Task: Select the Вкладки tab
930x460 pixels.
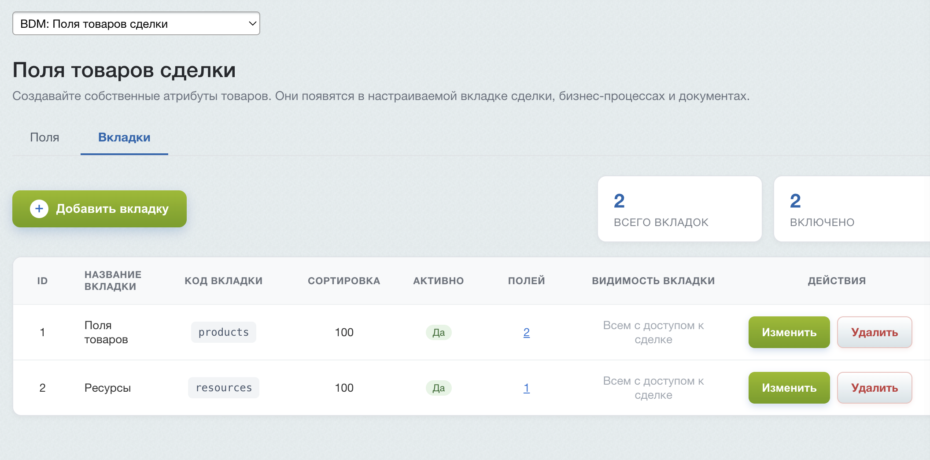Action: coord(124,137)
